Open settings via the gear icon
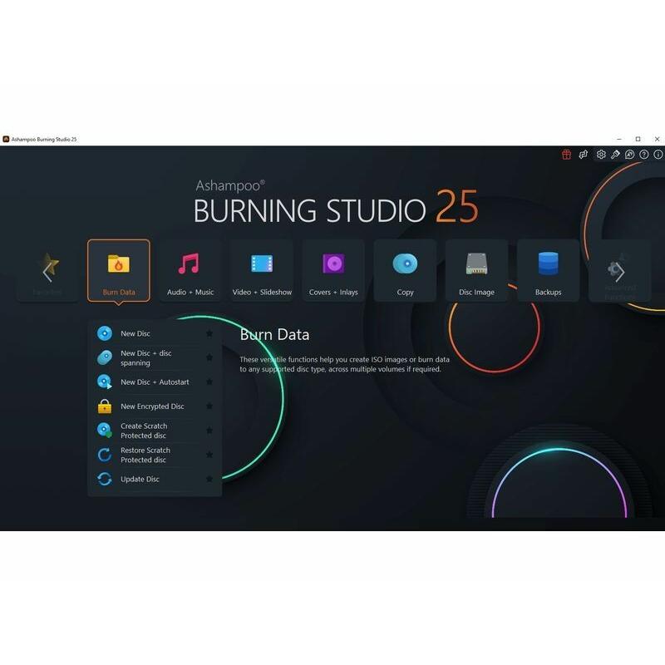 (601, 155)
